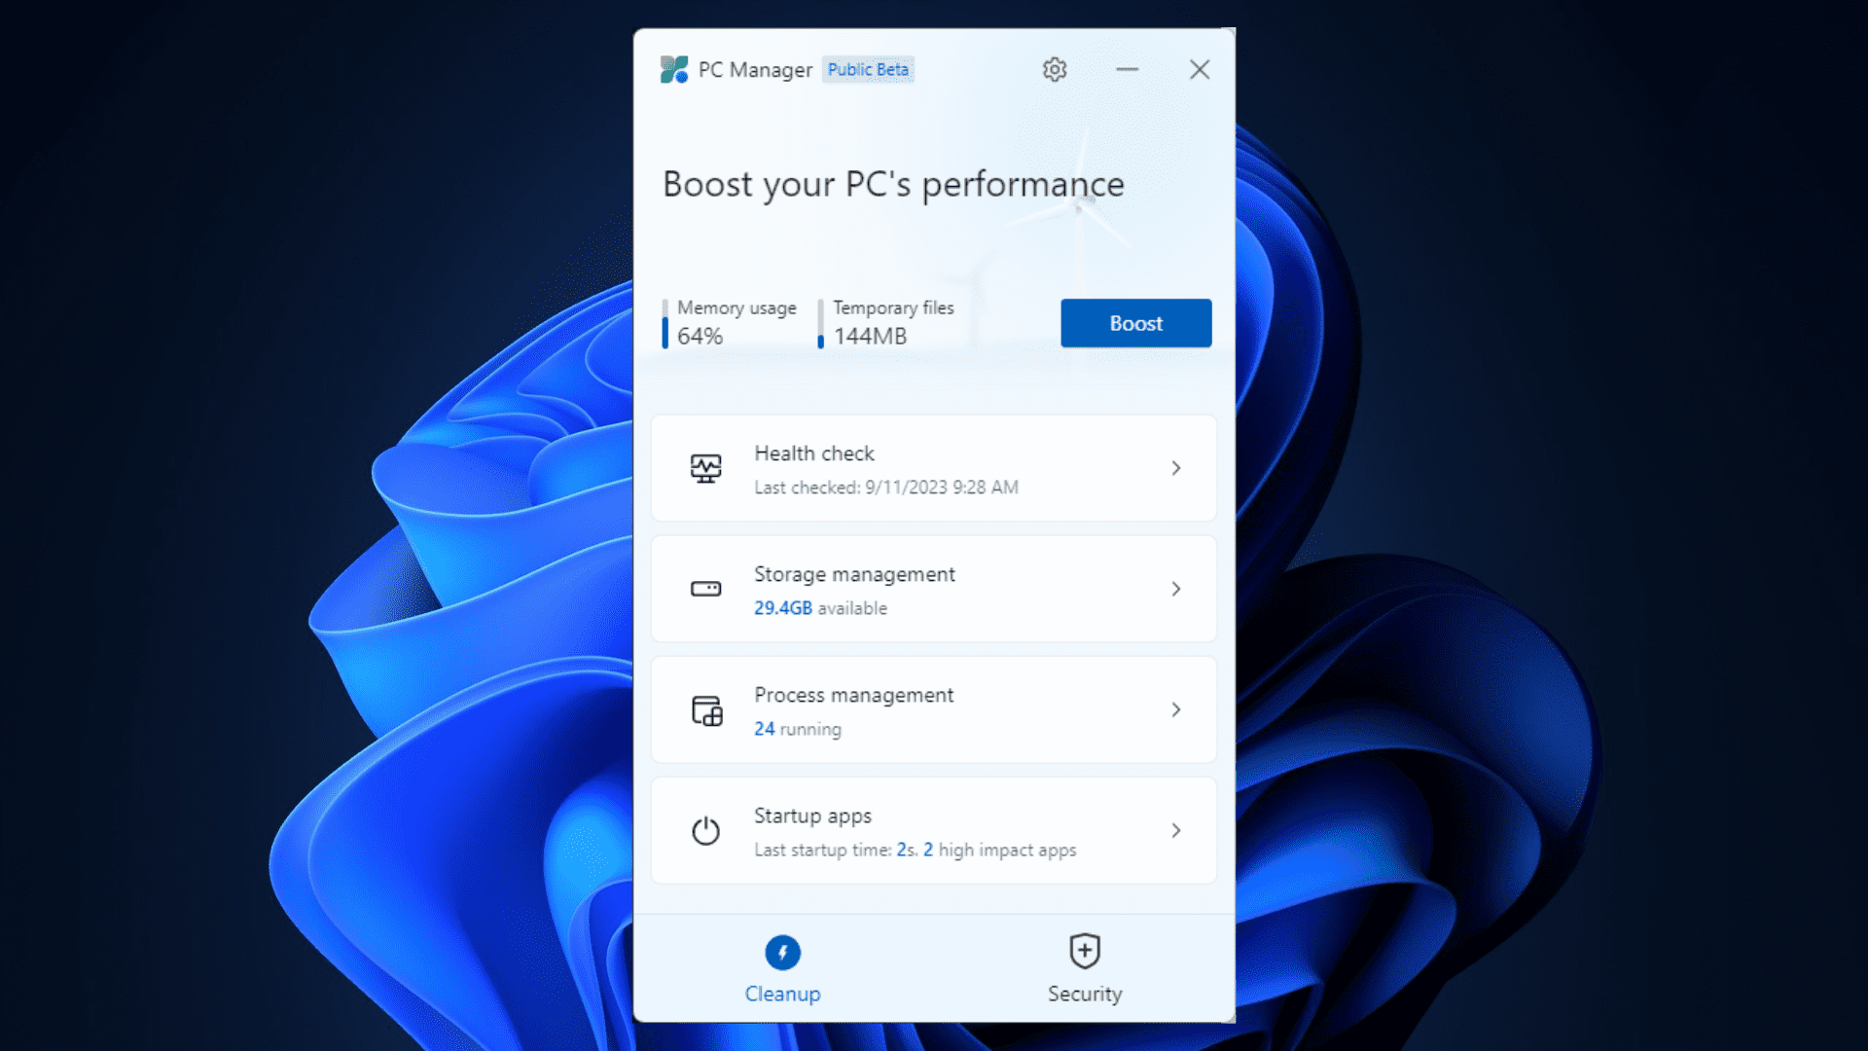Switch to the Security tab
Image resolution: width=1868 pixels, height=1051 pixels.
pos(1085,994)
